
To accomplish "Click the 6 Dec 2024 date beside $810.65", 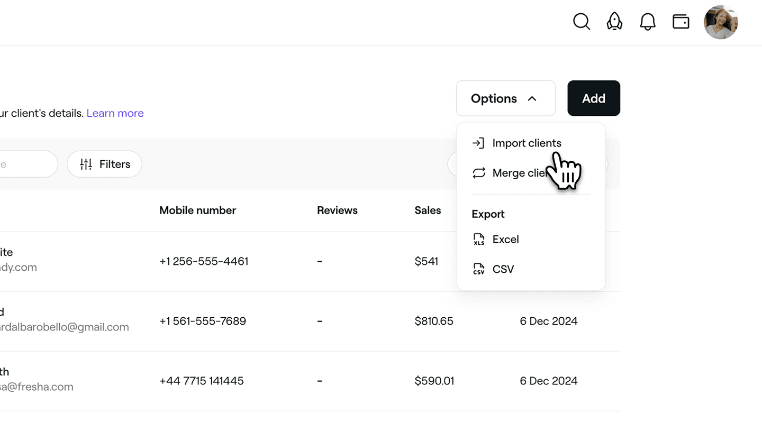I will point(549,321).
